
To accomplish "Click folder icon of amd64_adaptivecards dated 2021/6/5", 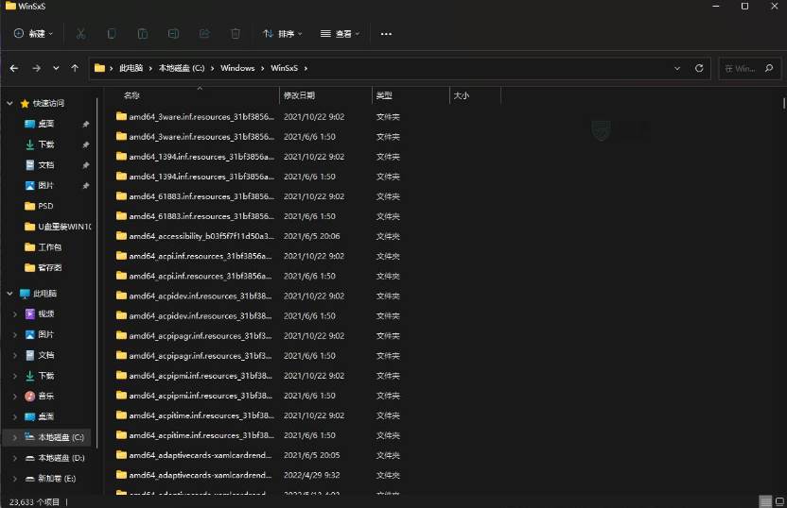I will pyautogui.click(x=121, y=455).
